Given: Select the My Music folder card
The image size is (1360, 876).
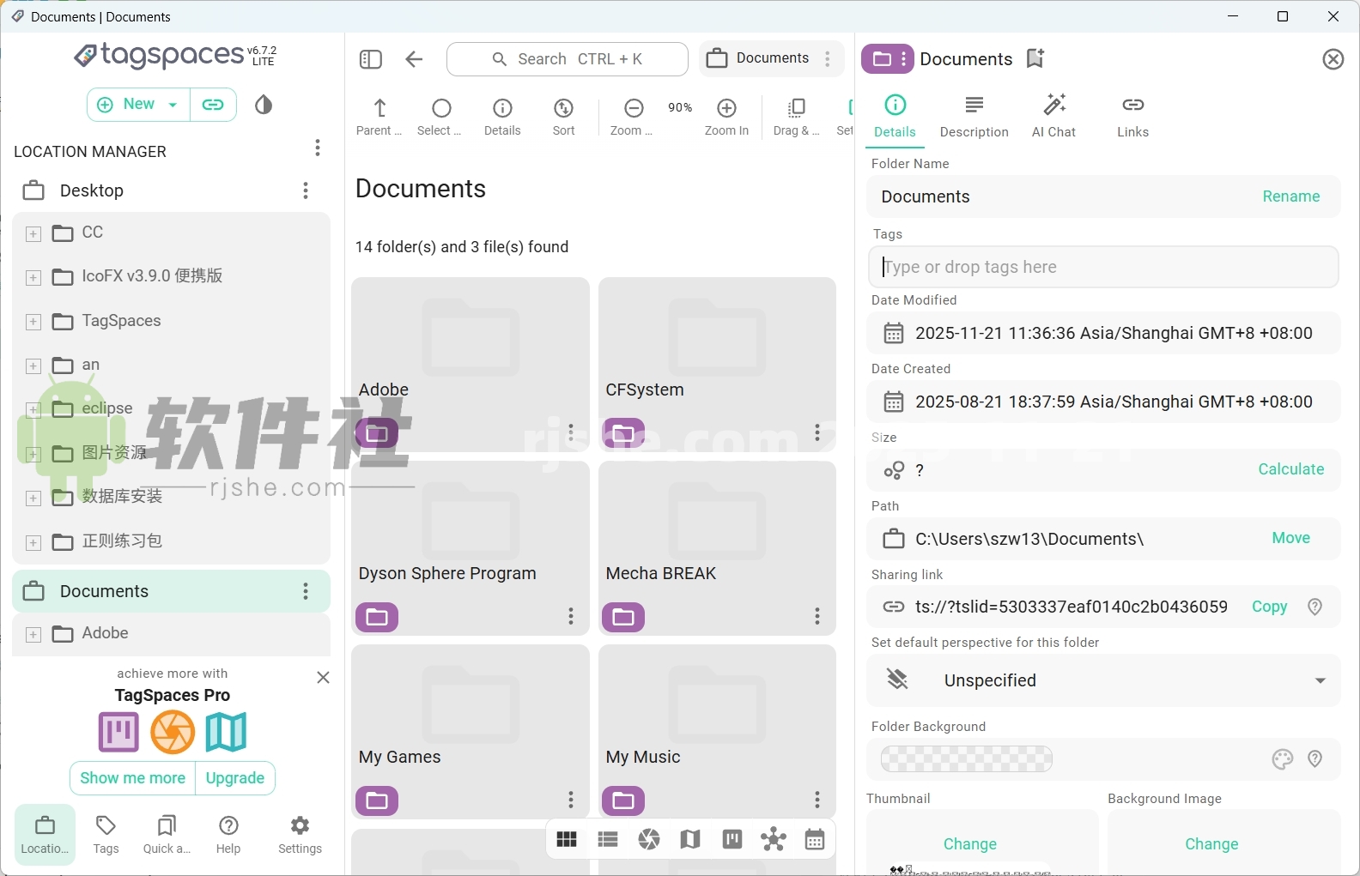Looking at the screenshot, I should click(x=717, y=731).
